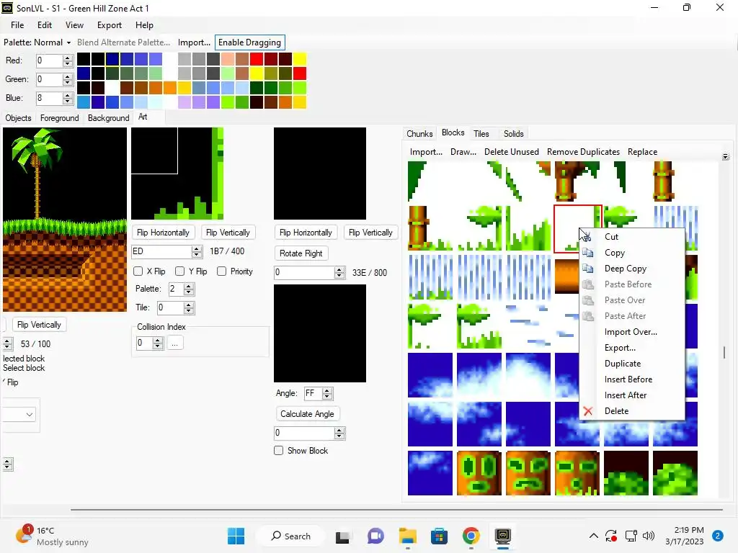Image resolution: width=738 pixels, height=553 pixels.
Task: Click the Rotate Right button
Action: pos(301,253)
